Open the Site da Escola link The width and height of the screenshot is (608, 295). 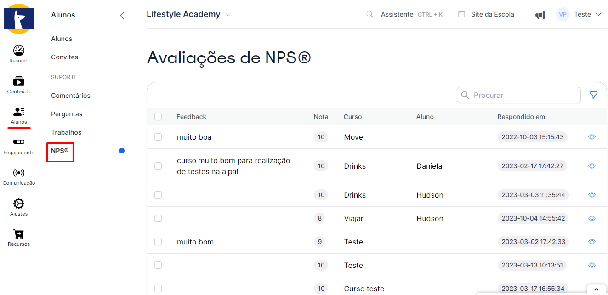(x=487, y=14)
